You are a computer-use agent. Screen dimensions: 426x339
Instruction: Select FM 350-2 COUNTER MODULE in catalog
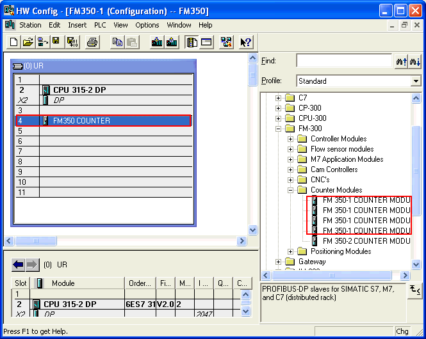[x=365, y=241]
